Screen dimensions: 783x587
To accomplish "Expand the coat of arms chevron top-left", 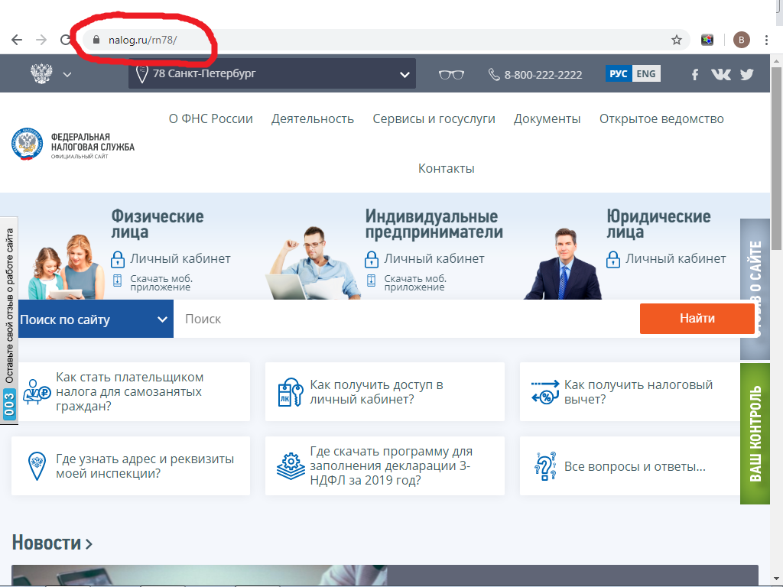I will 67,74.
